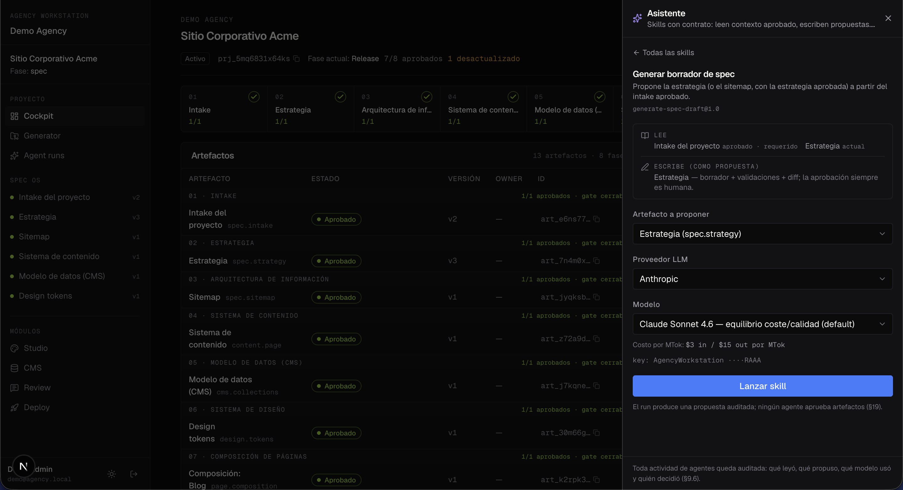Launch the skill with Lanzar skill button

click(762, 386)
